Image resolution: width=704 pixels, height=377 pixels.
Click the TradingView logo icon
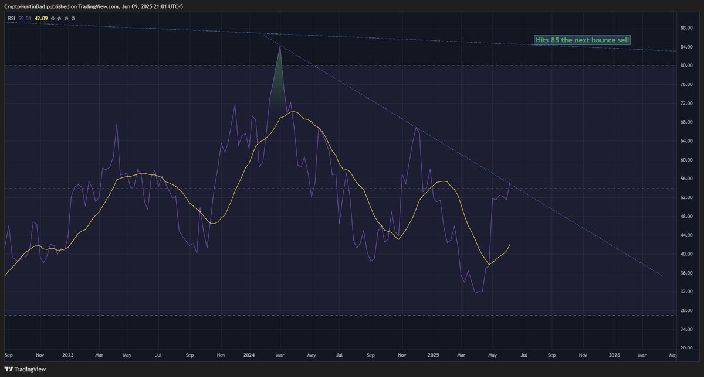point(8,369)
